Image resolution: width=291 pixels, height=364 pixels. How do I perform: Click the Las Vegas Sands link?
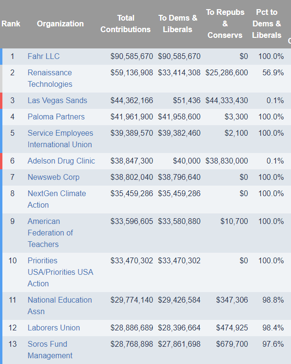click(58, 100)
